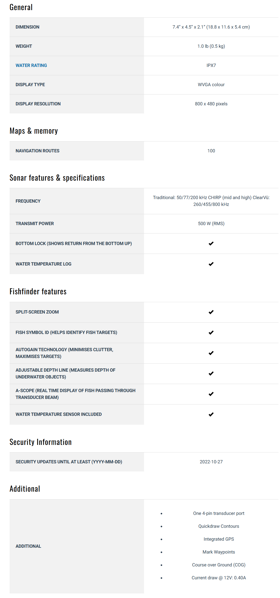This screenshot has height=598, width=280.
Task: Click the Water Temperature Sensor Included checkmark
Action: 211,414
